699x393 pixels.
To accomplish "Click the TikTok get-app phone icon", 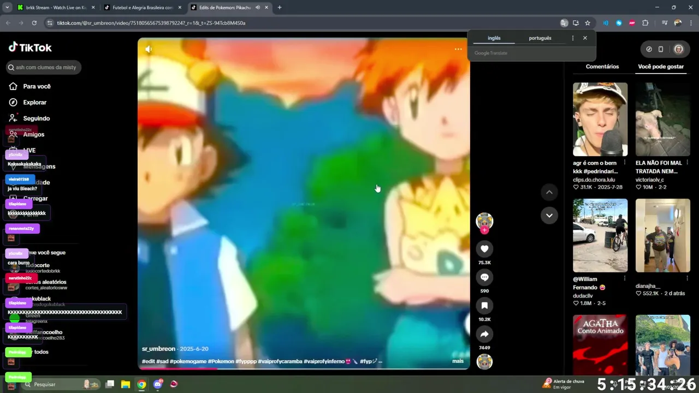I will tap(661, 49).
